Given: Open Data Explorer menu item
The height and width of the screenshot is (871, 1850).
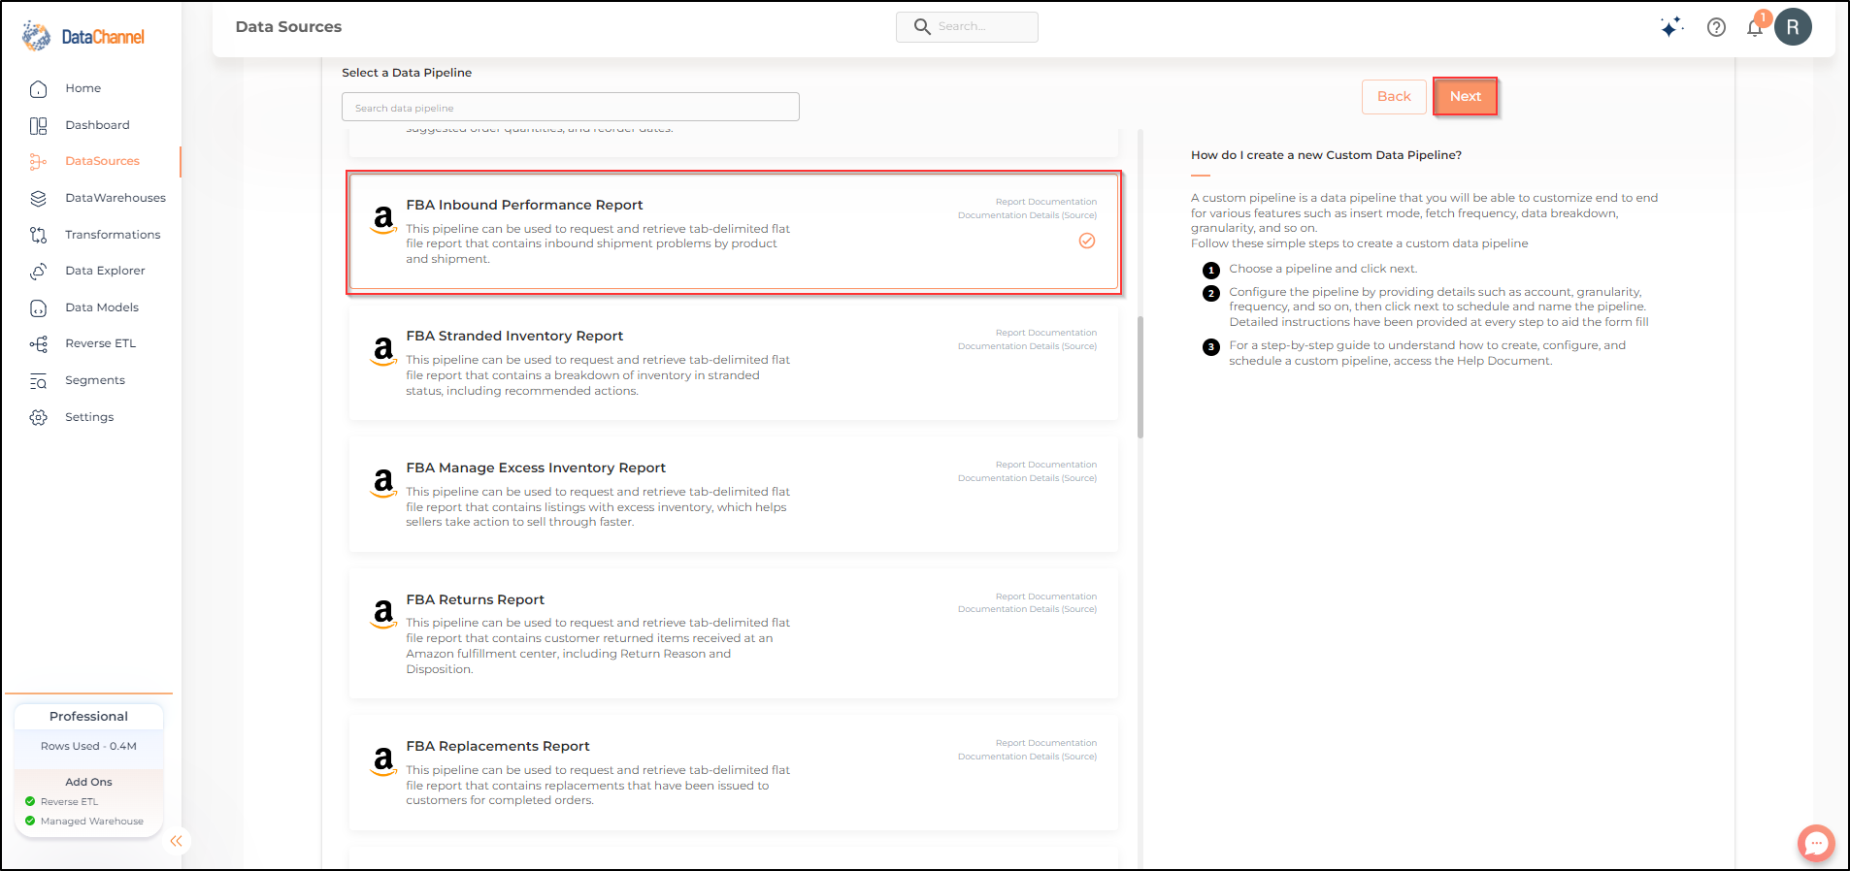Looking at the screenshot, I should (x=105, y=271).
